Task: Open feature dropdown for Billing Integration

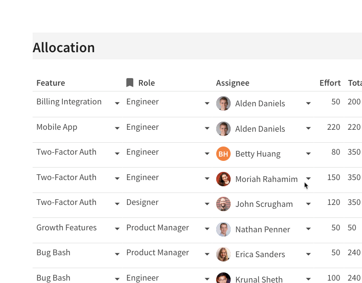Action: tap(117, 103)
